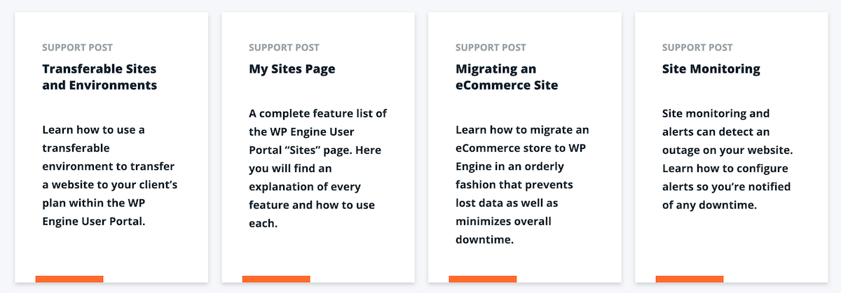Select the eCommerce store migration description

pyautogui.click(x=522, y=185)
